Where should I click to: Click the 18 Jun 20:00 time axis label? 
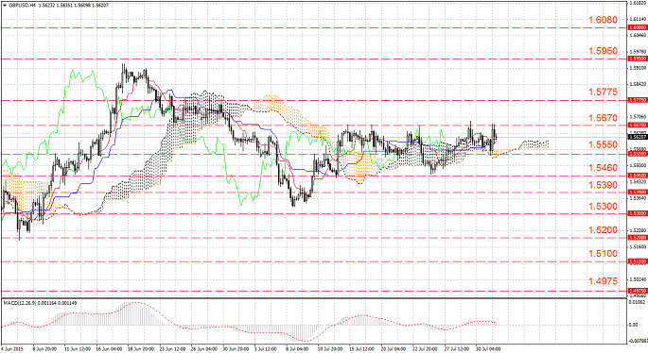pyautogui.click(x=142, y=349)
